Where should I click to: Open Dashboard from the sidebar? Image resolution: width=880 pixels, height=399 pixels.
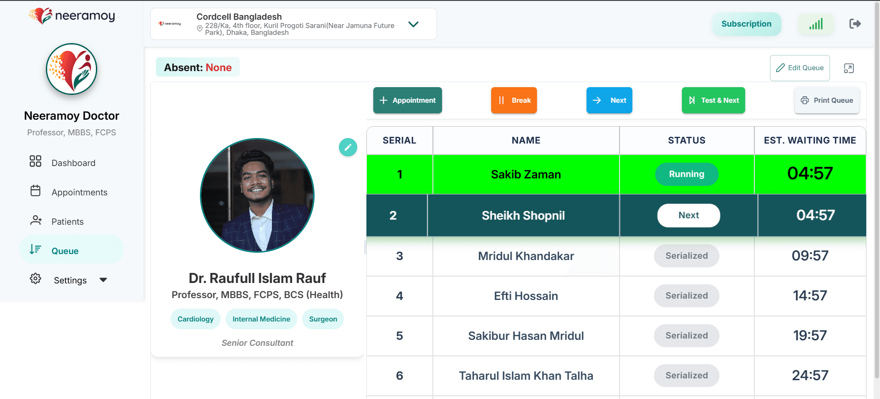[73, 163]
